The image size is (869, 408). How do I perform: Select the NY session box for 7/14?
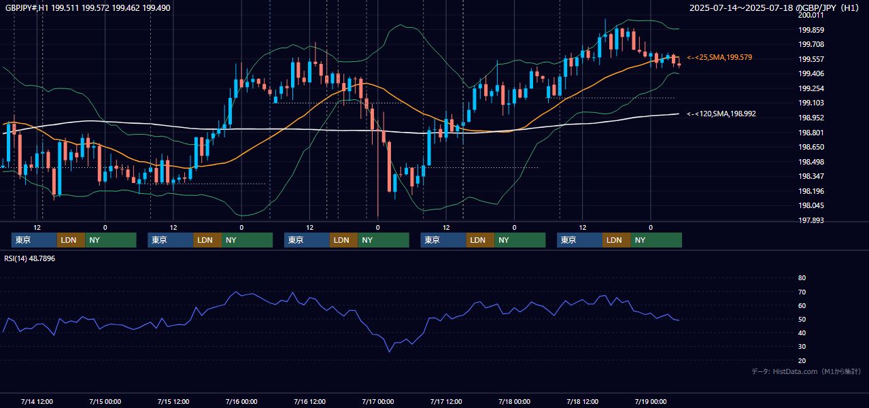pos(111,240)
